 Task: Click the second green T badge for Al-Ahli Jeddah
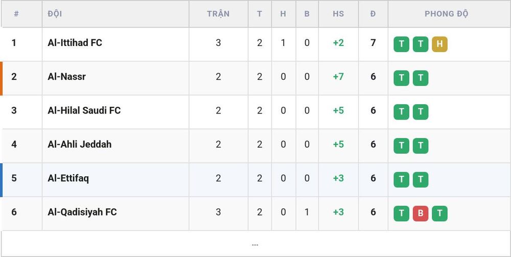coord(421,146)
